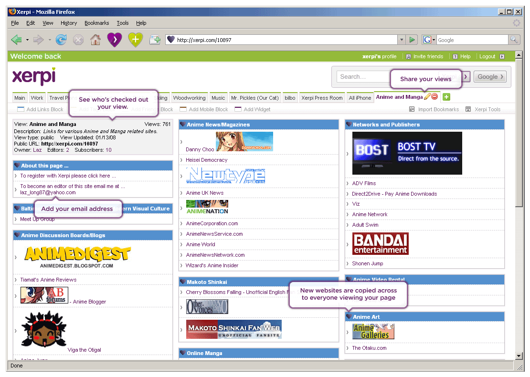Click the Forward arrow in Firefox toolbar
Viewport: 530px width, 377px height.
pyautogui.click(x=38, y=40)
